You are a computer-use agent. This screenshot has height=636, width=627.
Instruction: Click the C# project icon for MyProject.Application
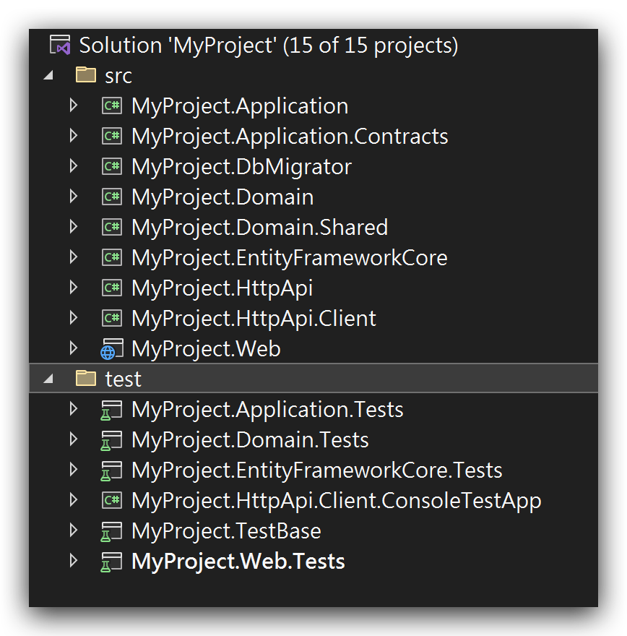(x=111, y=106)
